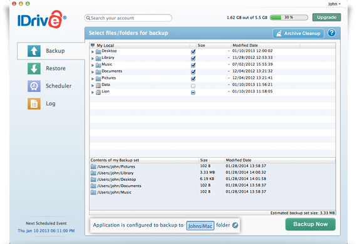Uncheck the Desktop folder checkbox

(x=193, y=52)
